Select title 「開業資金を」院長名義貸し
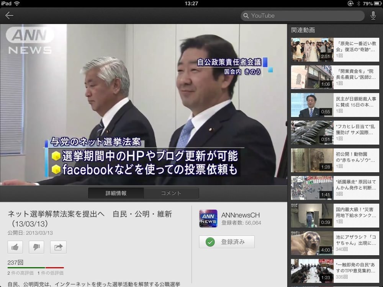This screenshot has height=287, width=383. tap(356, 74)
